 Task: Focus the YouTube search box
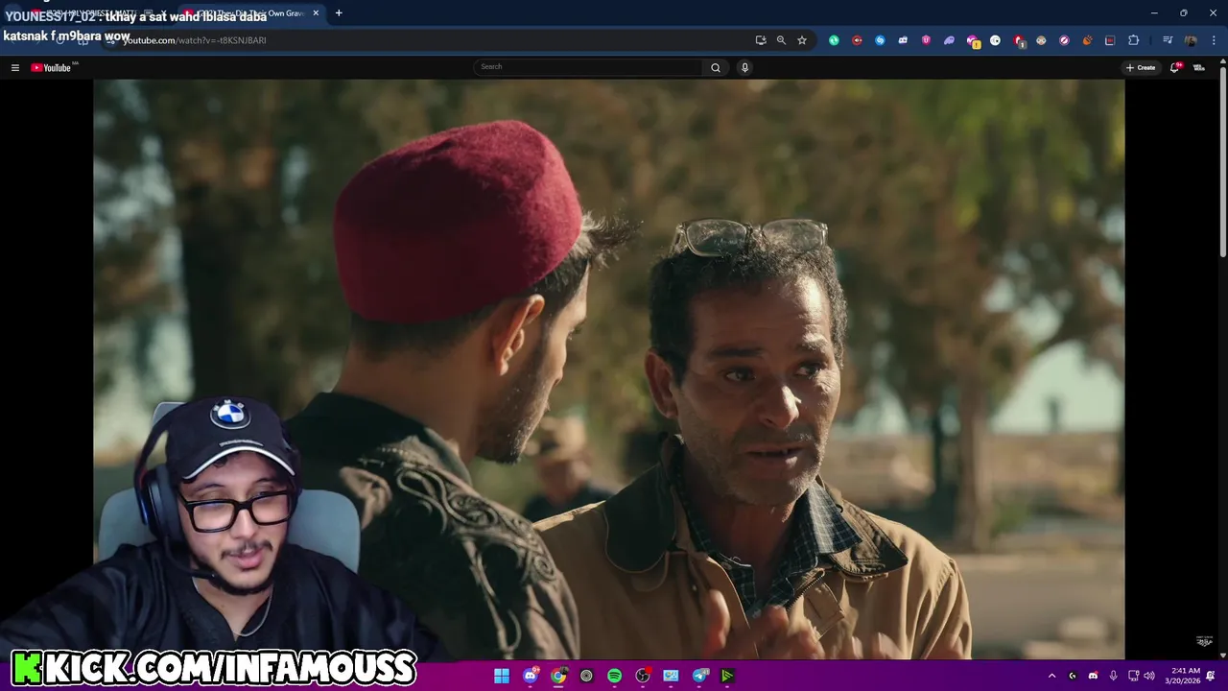click(588, 67)
